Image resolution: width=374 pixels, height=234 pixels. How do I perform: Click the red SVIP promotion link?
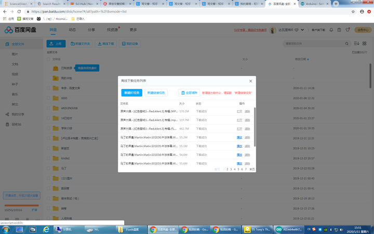coord(250,30)
